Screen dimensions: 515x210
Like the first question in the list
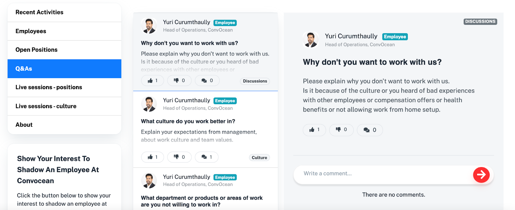(x=153, y=80)
